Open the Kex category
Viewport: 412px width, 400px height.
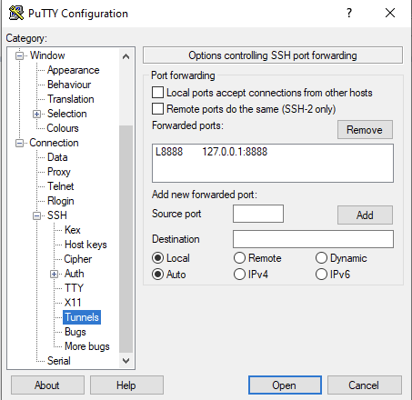coord(73,230)
